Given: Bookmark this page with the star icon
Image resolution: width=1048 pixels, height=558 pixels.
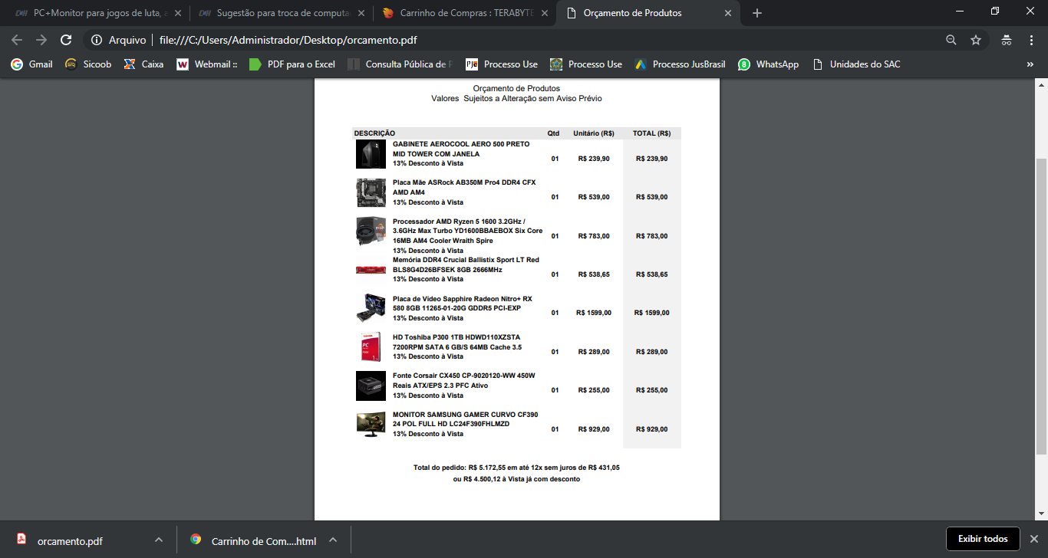Looking at the screenshot, I should (x=976, y=40).
